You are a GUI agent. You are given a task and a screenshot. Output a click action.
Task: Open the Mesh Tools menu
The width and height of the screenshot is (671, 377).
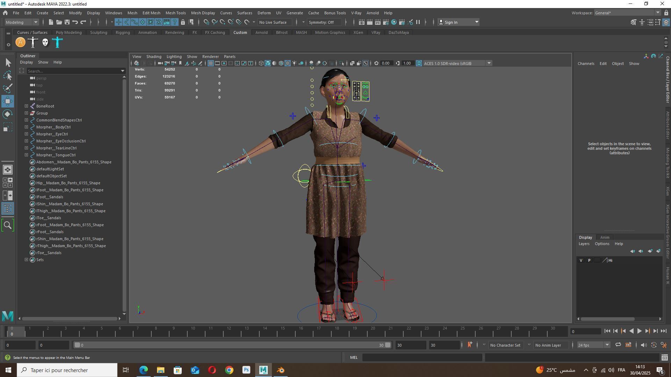[x=175, y=13]
